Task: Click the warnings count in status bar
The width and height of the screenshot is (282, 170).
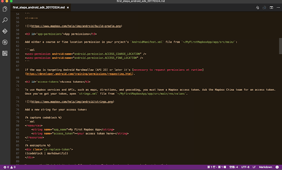Action: [13, 167]
